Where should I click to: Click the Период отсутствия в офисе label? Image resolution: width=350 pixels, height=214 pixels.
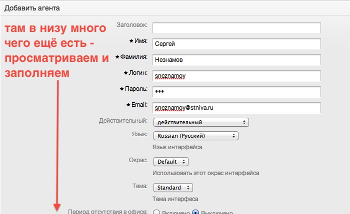(107, 212)
